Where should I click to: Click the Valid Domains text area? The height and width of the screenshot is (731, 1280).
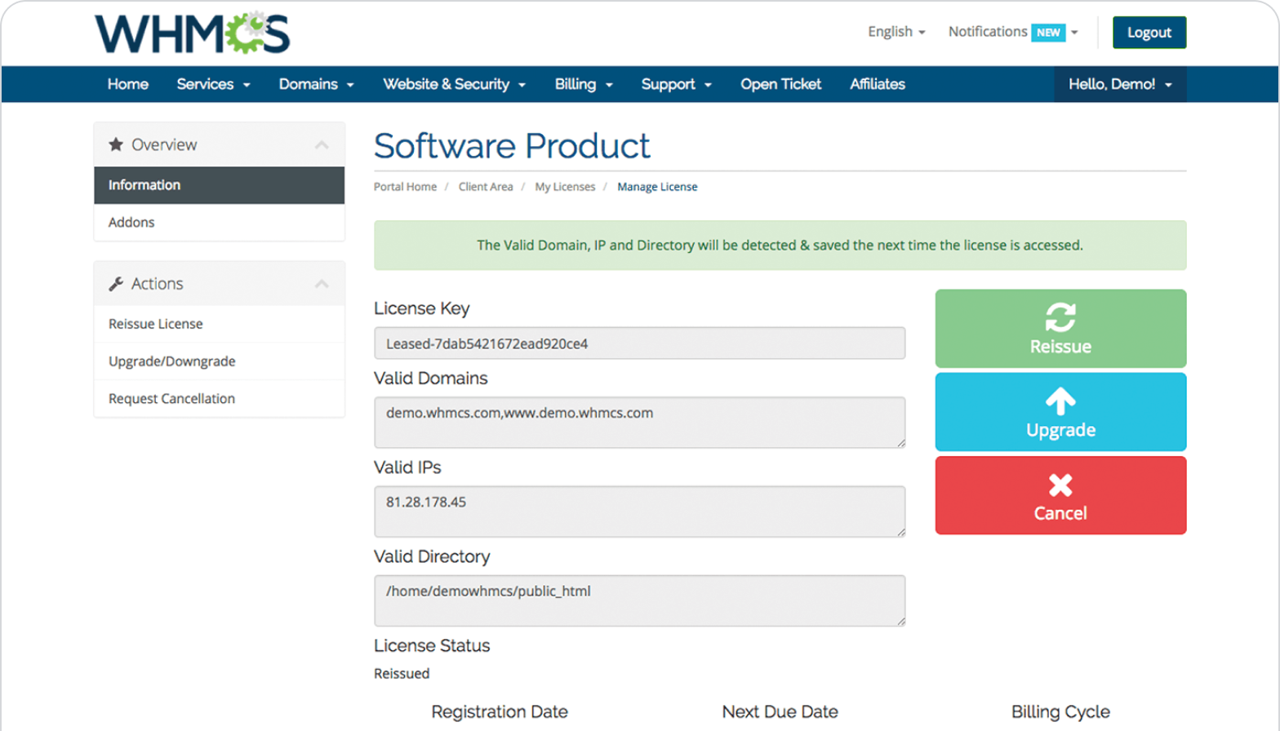639,423
